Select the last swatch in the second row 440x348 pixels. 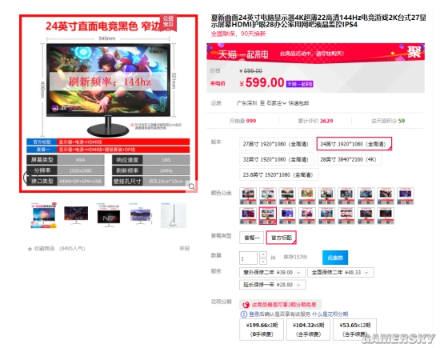(386, 216)
